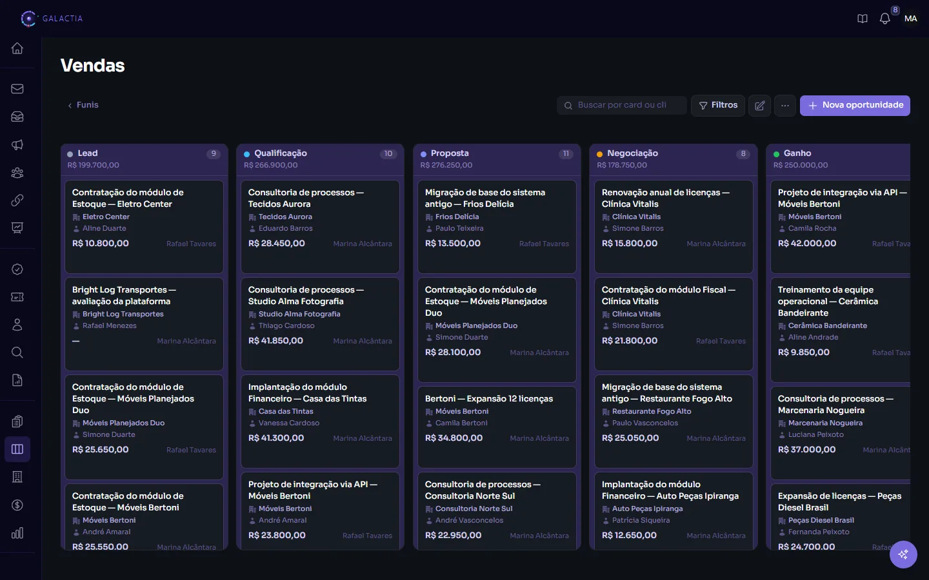Click company Eletro Center in Lead card
The height and width of the screenshot is (580, 929).
tap(106, 217)
